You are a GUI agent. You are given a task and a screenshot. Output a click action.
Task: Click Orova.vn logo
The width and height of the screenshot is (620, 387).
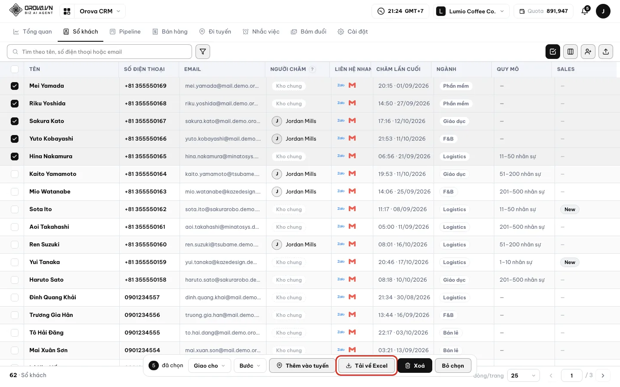coord(31,10)
